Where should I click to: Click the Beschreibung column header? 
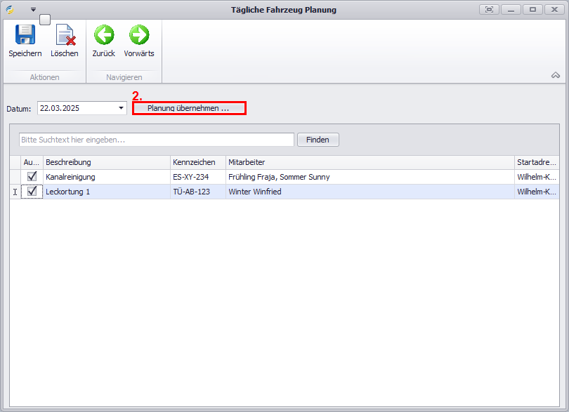107,162
